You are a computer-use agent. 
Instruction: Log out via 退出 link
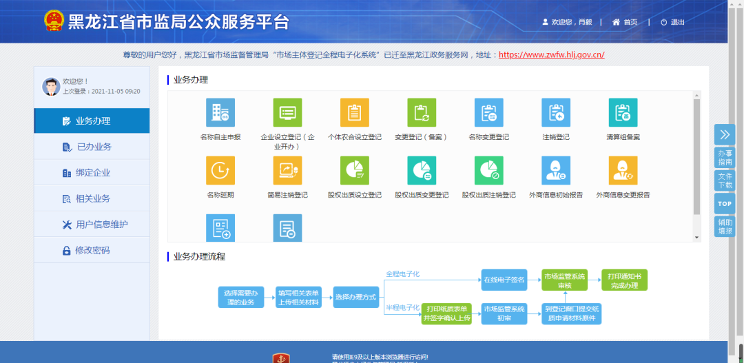click(678, 22)
